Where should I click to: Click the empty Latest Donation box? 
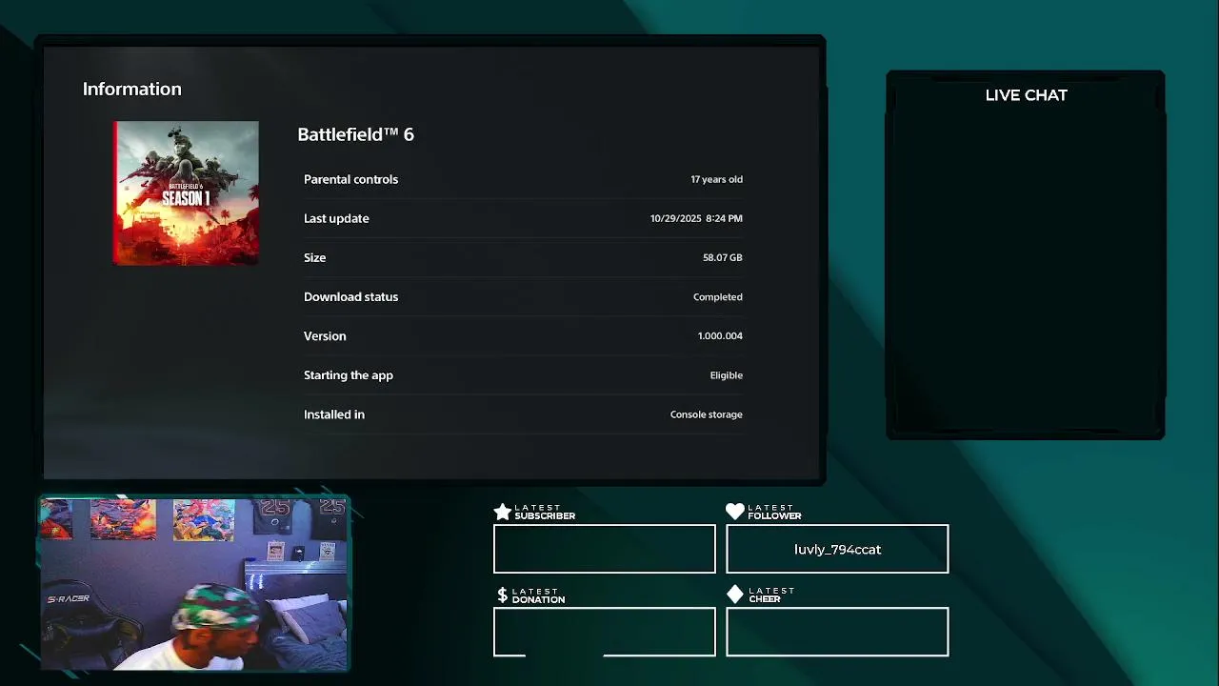click(604, 632)
